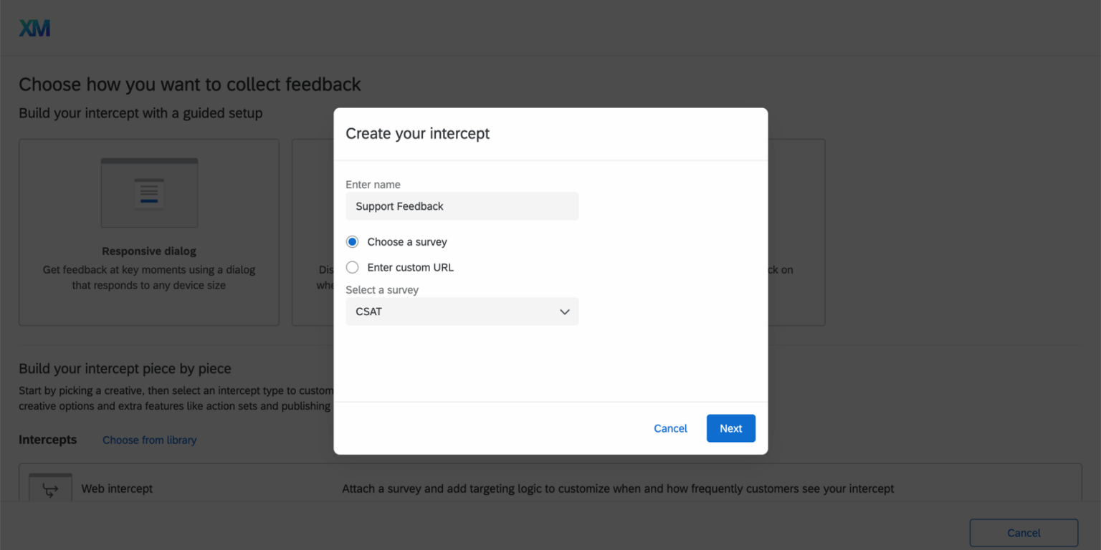The height and width of the screenshot is (550, 1101).
Task: Select the "Enter custom URL" option
Action: (352, 266)
